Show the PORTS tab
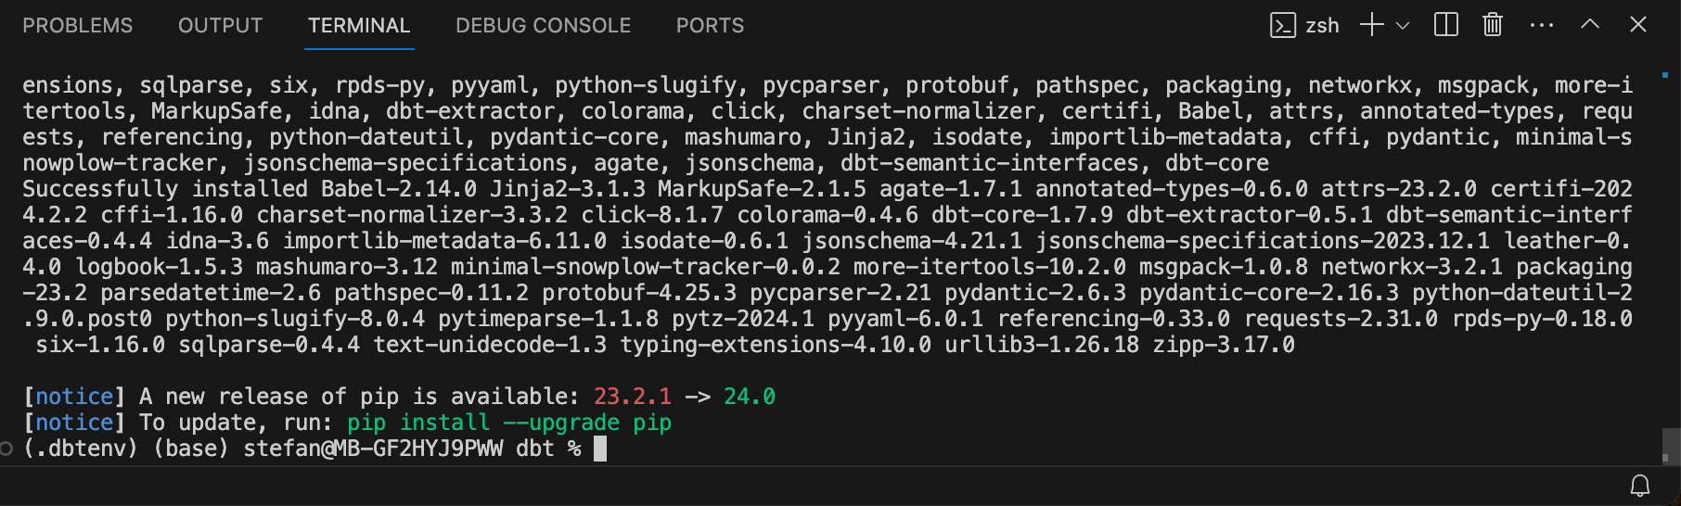Image resolution: width=1681 pixels, height=506 pixels. pyautogui.click(x=710, y=26)
